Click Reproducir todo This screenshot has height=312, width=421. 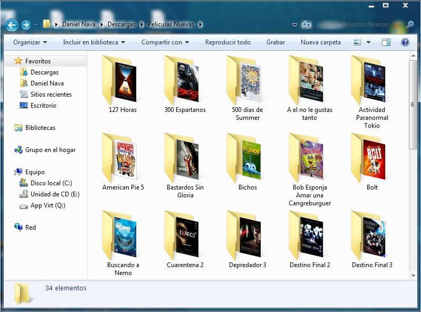(x=228, y=42)
